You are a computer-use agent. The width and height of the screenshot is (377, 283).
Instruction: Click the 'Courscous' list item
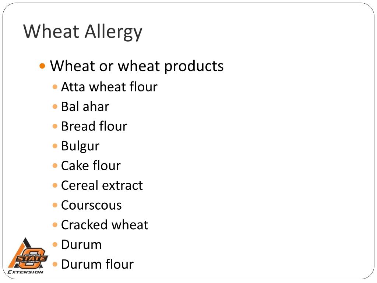click(x=91, y=205)
